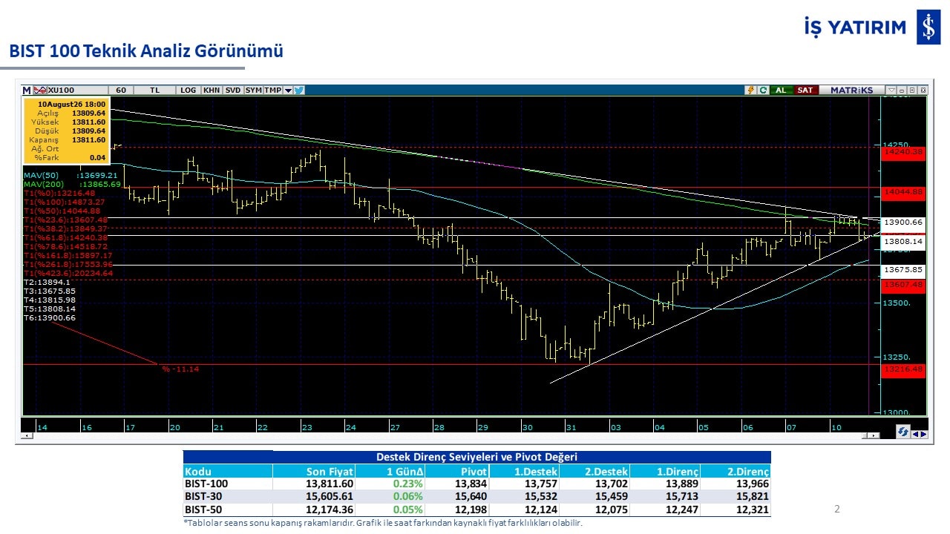Click the Kapanış value 13811.60
Viewport: 950px width, 534px height.
pyautogui.click(x=88, y=139)
